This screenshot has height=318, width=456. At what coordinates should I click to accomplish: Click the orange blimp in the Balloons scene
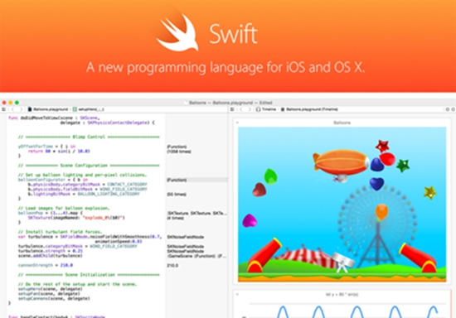[x=341, y=162]
